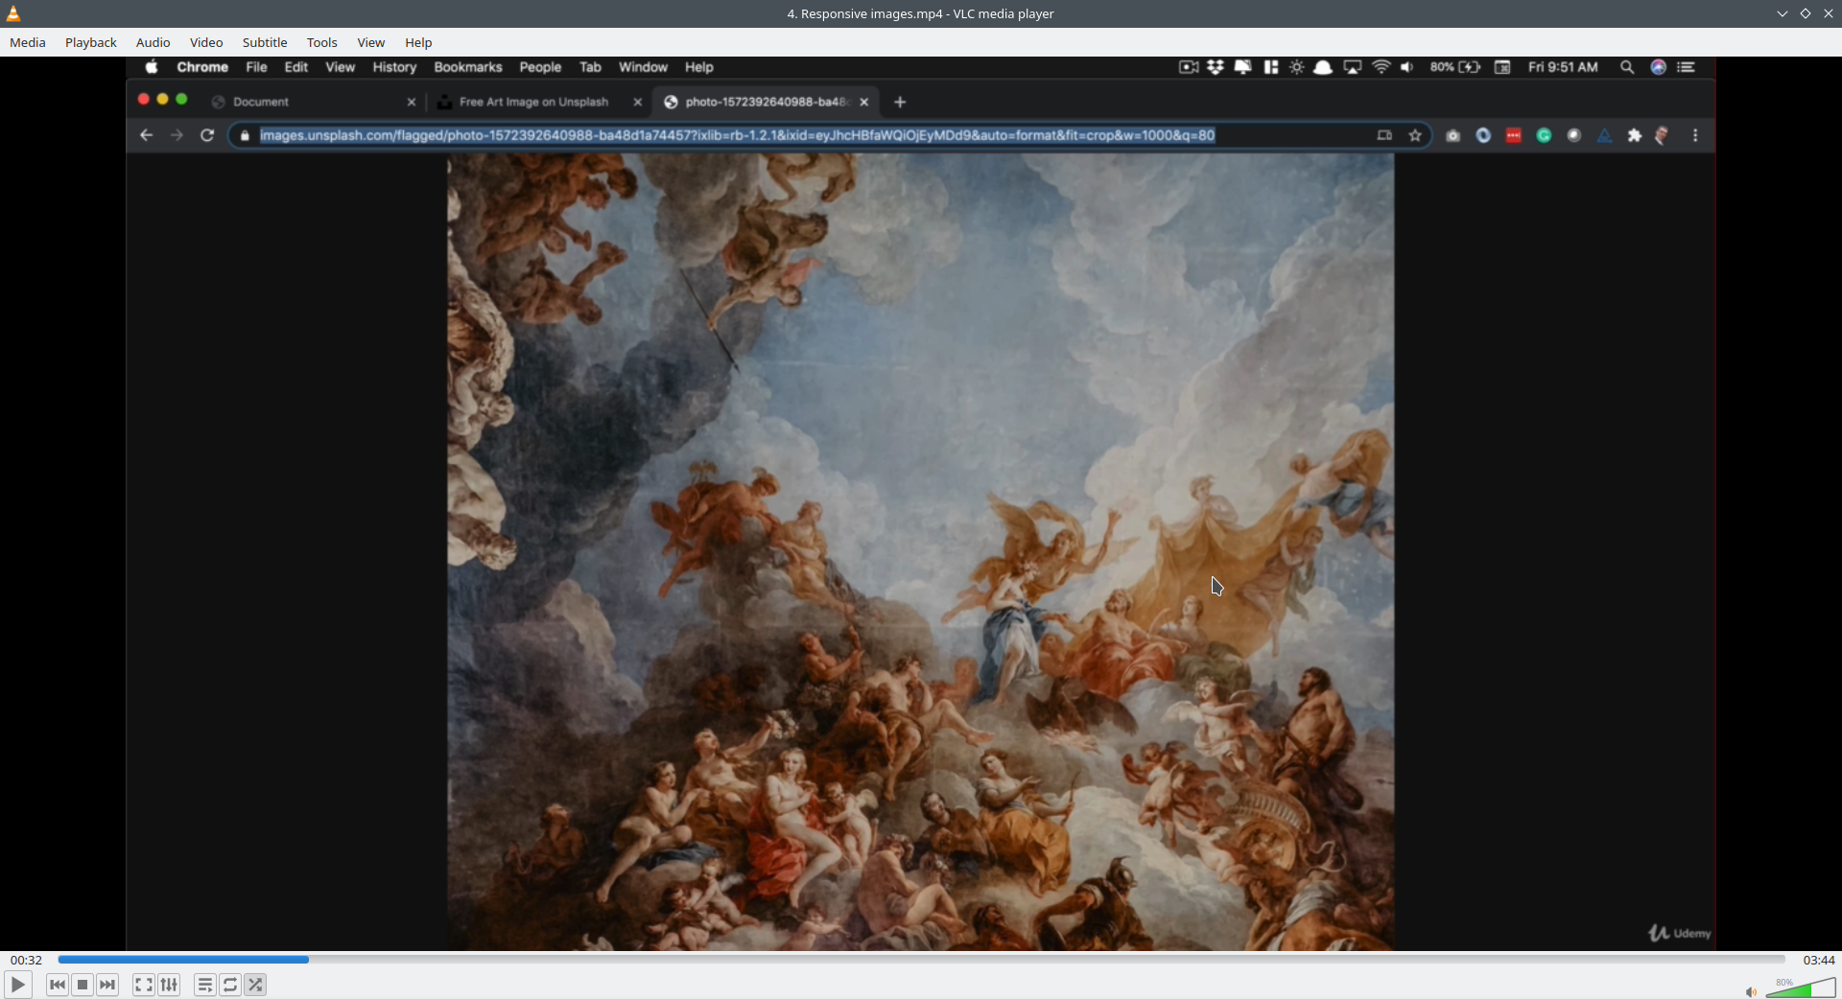Viewport: 1842px width, 999px height.
Task: Close the photo-1572392640988 tab
Action: 864,102
